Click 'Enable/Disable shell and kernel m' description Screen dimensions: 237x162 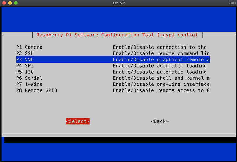tap(161, 78)
